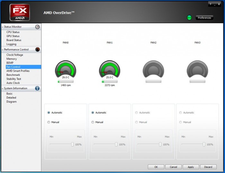Select Automatic mode for FAN0
This screenshot has height=173, width=225.
coord(49,113)
